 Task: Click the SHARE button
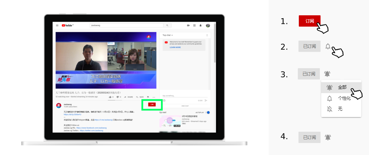[x=128, y=97]
